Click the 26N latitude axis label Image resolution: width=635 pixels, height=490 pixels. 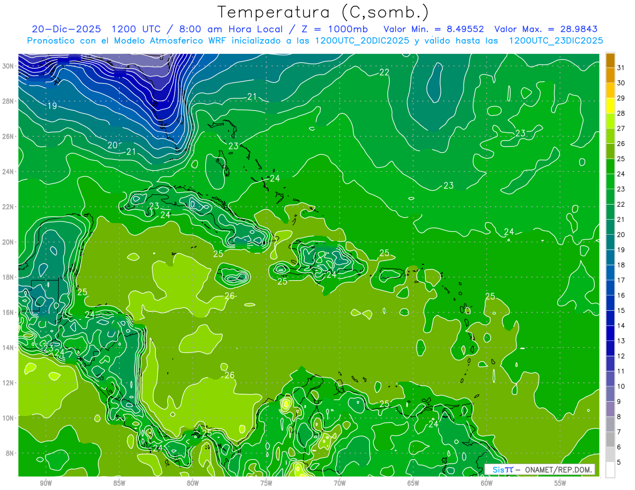(x=9, y=136)
